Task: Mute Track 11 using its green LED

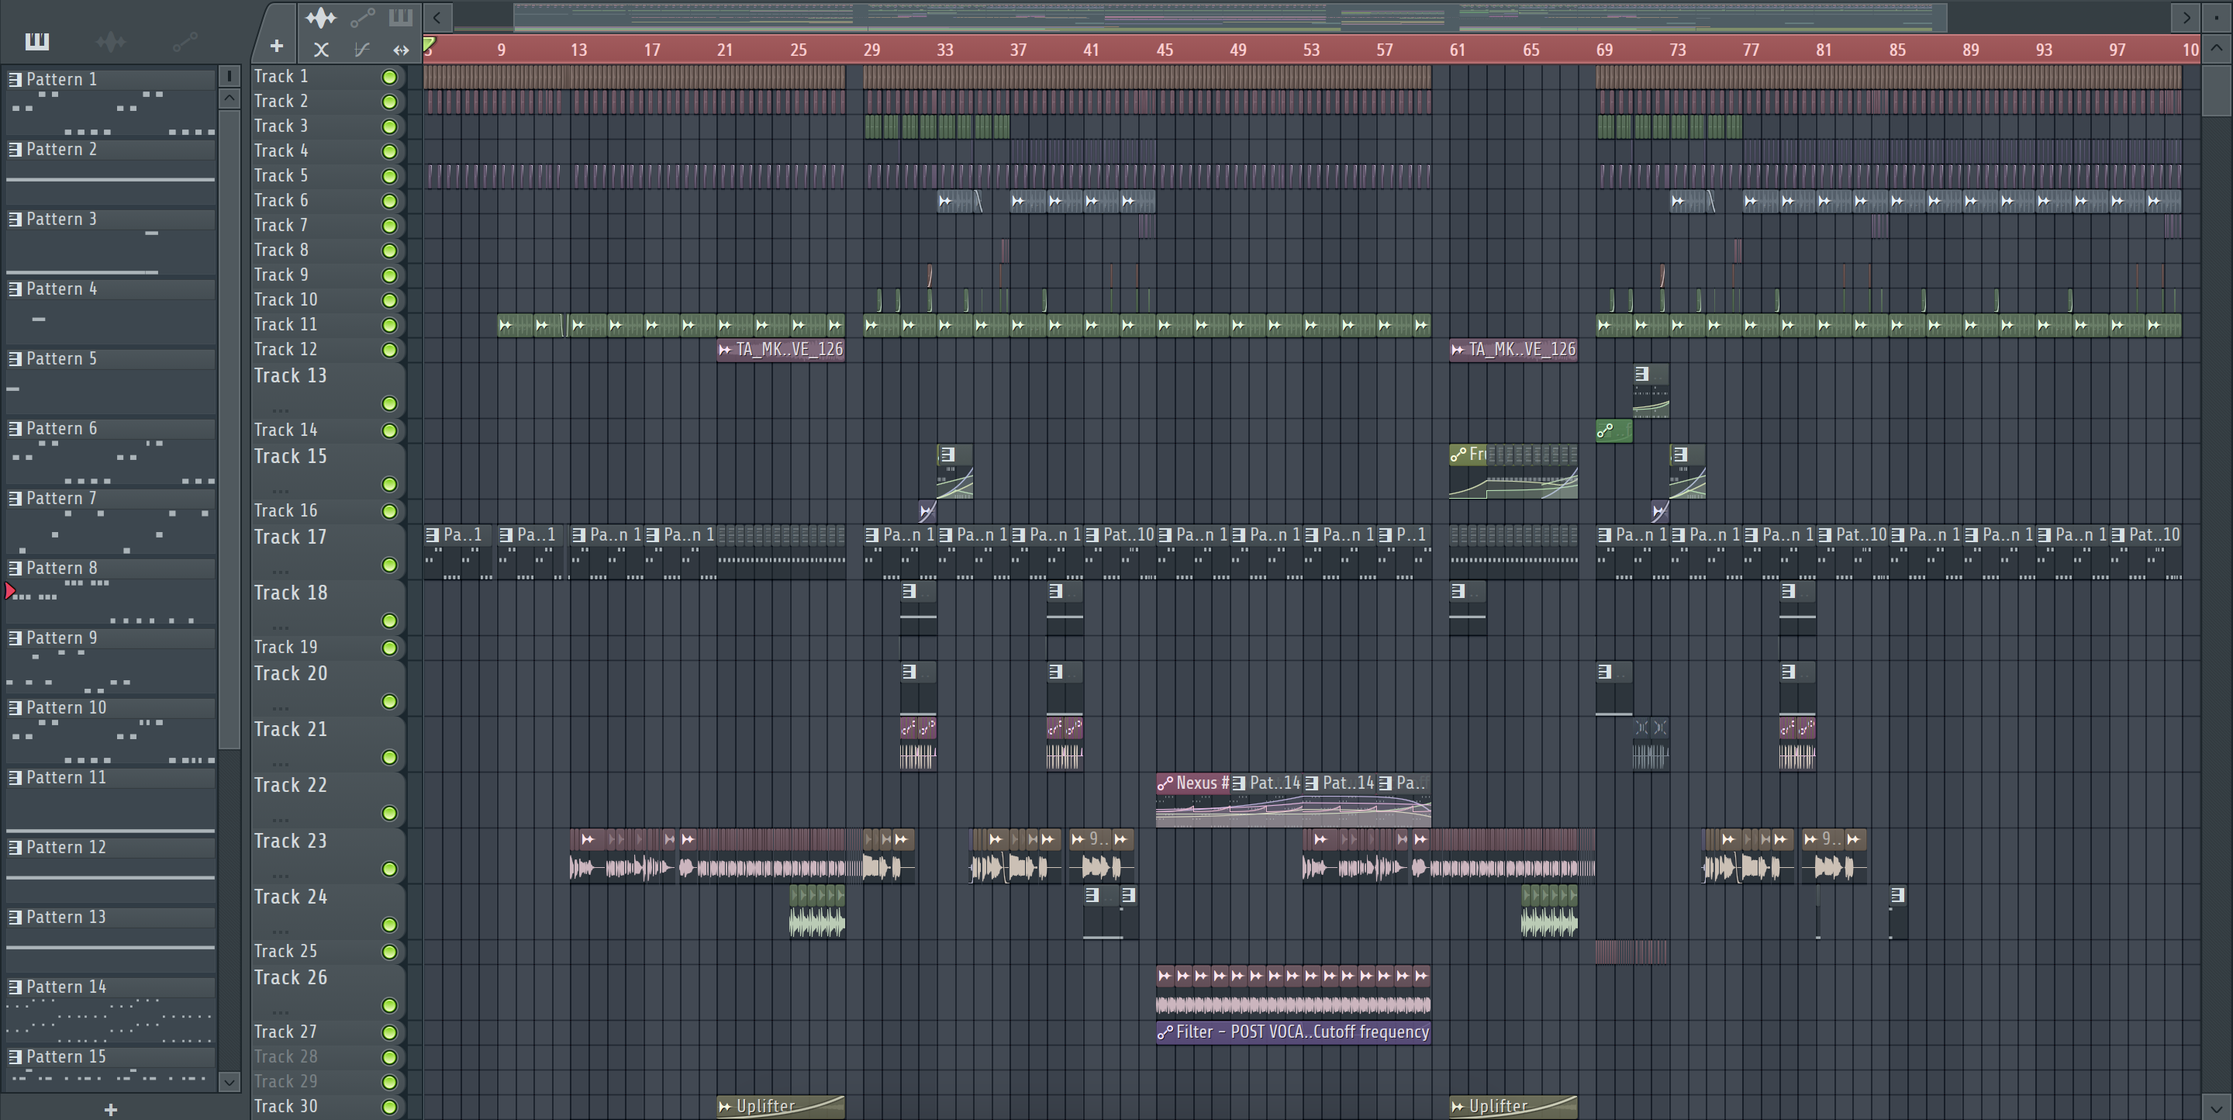Action: (390, 325)
